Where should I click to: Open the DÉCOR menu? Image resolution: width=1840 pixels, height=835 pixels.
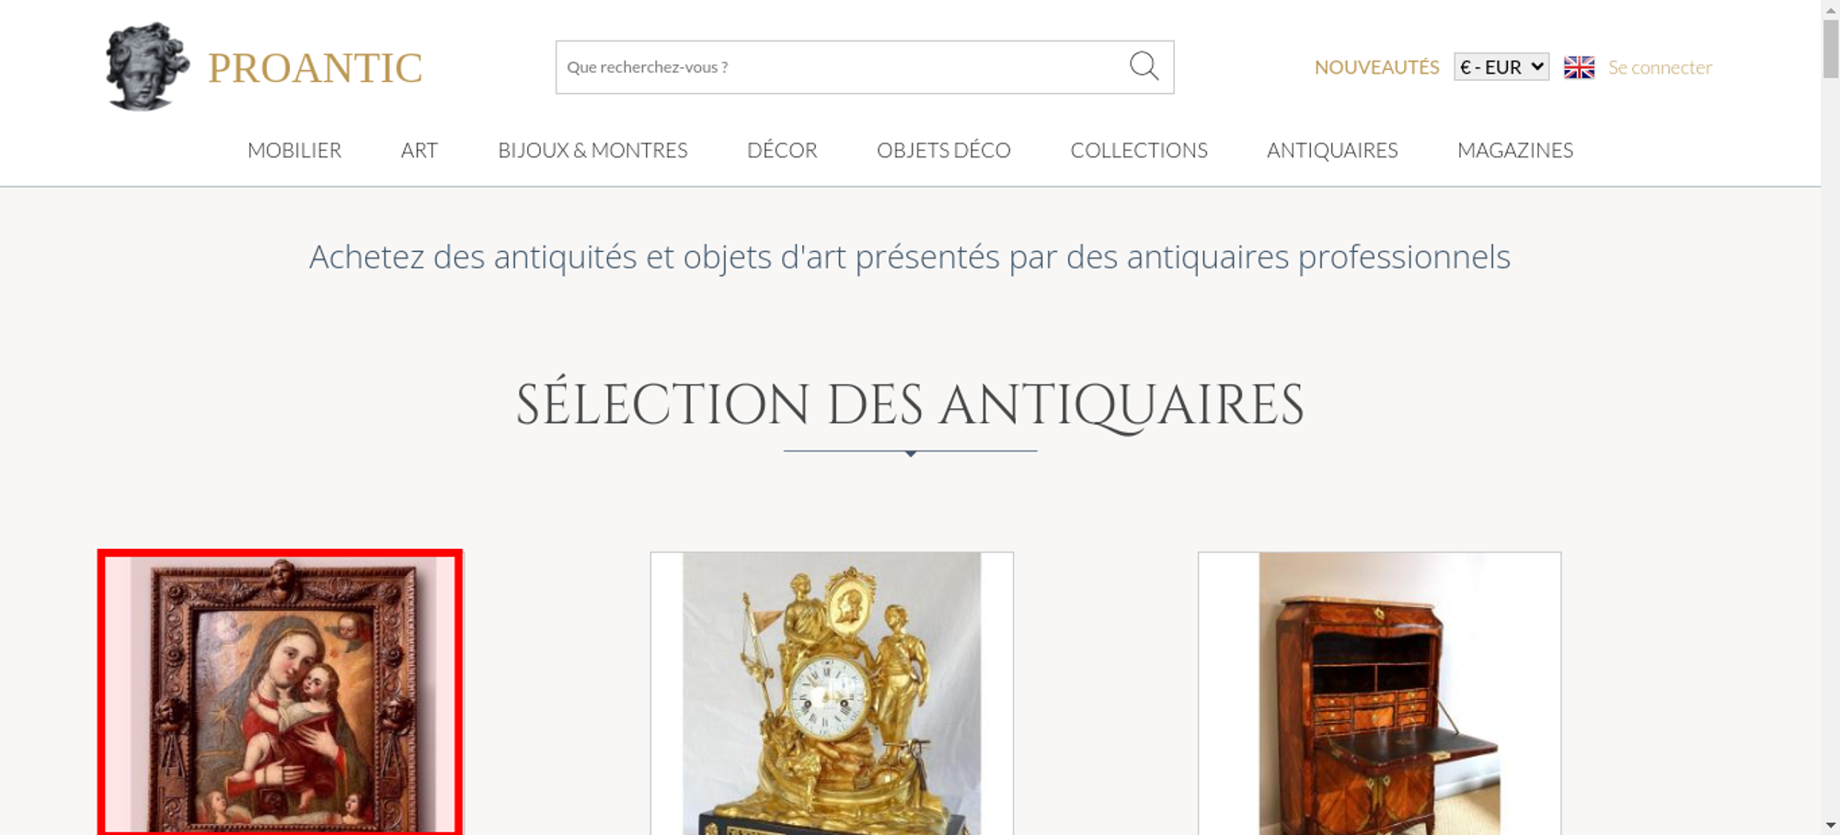[782, 150]
